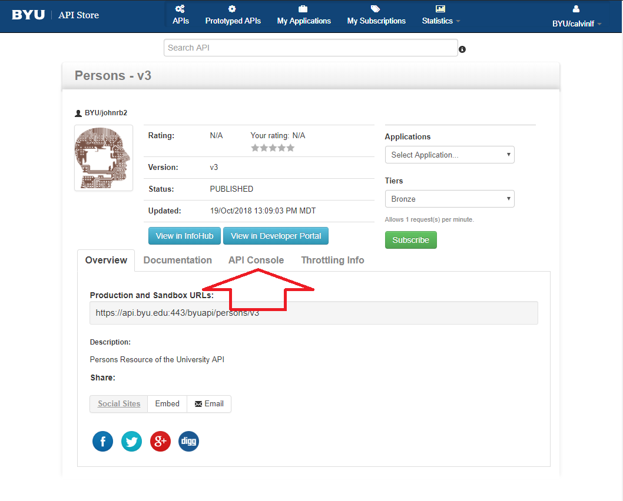This screenshot has height=501, width=623.
Task: Click the My Subscriptions tag icon
Action: (375, 9)
